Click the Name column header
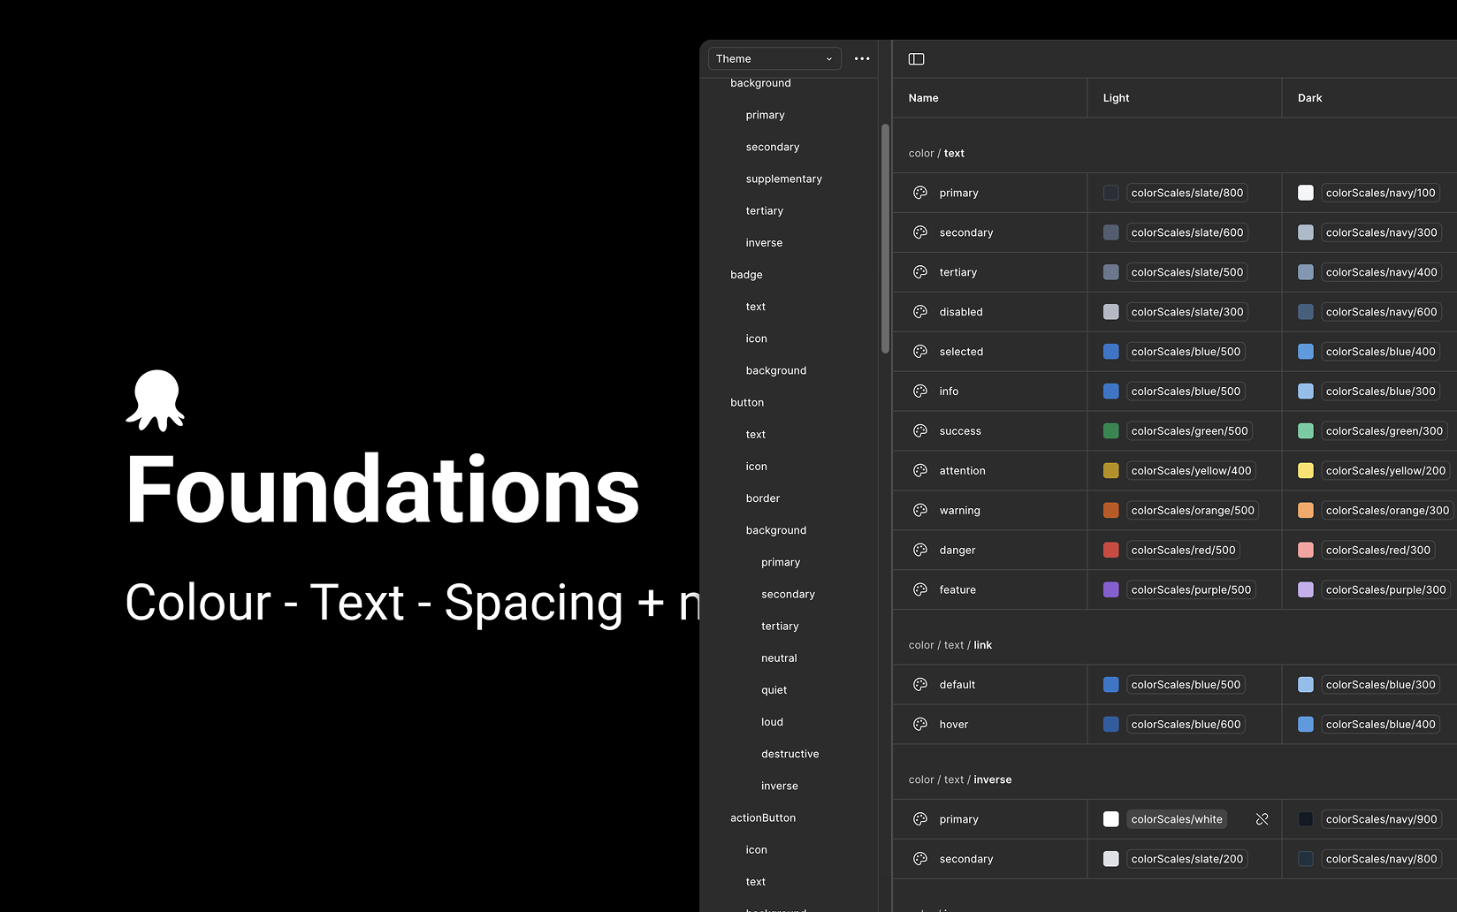Viewport: 1457px width, 912px height. 924,98
